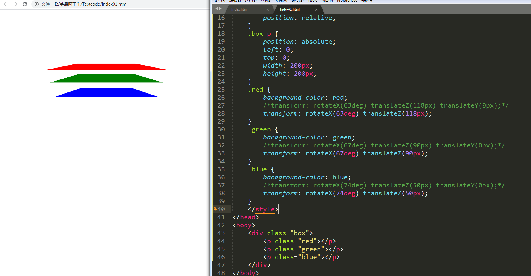Viewport: 531px width, 276px height.
Task: Select the index01.html tab in Sublime
Action: pyautogui.click(x=289, y=9)
